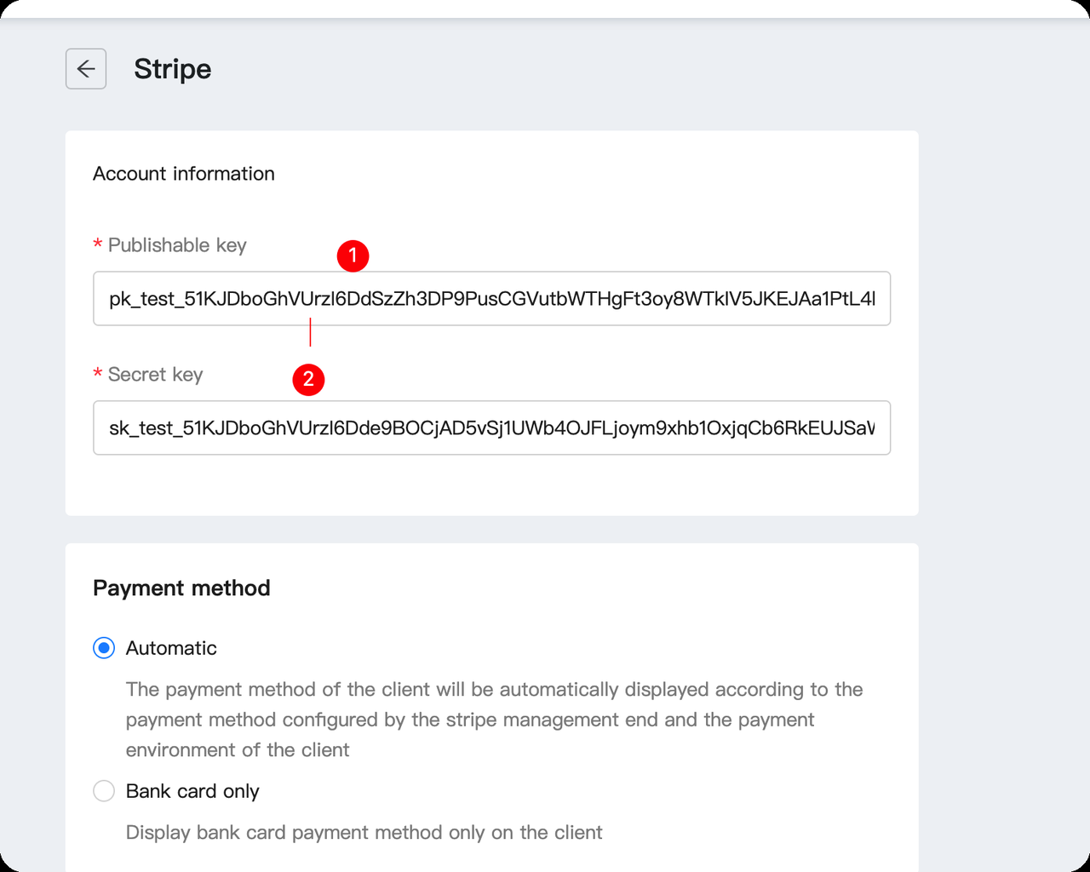
Task: Click the Bank card only label text
Action: click(192, 791)
